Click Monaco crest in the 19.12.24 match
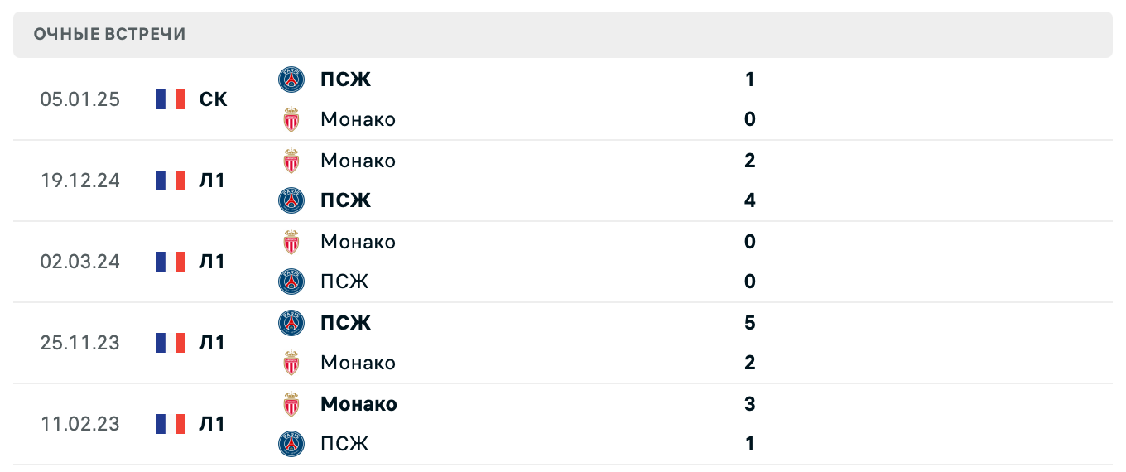Image resolution: width=1126 pixels, height=472 pixels. point(291,161)
